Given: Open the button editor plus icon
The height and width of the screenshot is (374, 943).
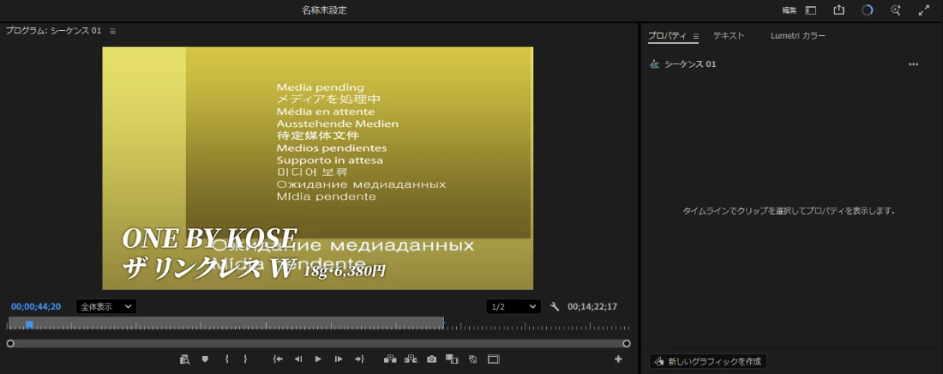Looking at the screenshot, I should [618, 359].
